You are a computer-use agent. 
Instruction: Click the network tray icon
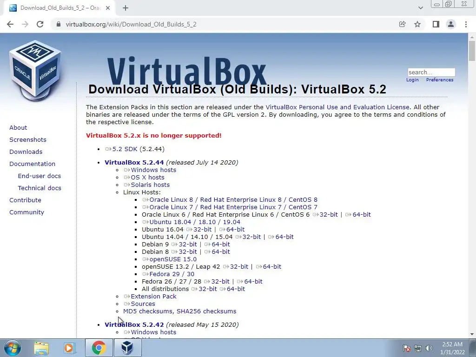pos(418,348)
